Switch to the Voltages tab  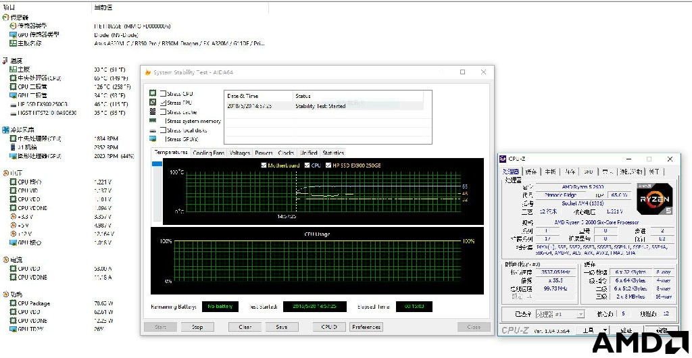click(x=240, y=153)
